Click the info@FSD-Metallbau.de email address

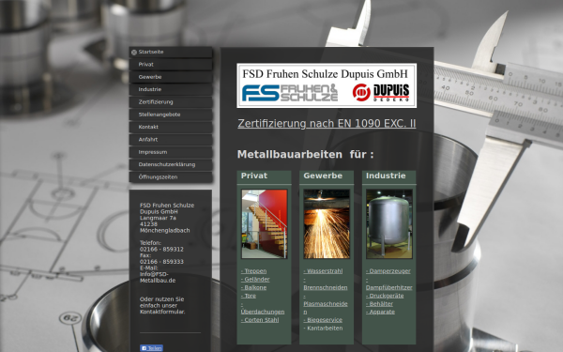158,277
